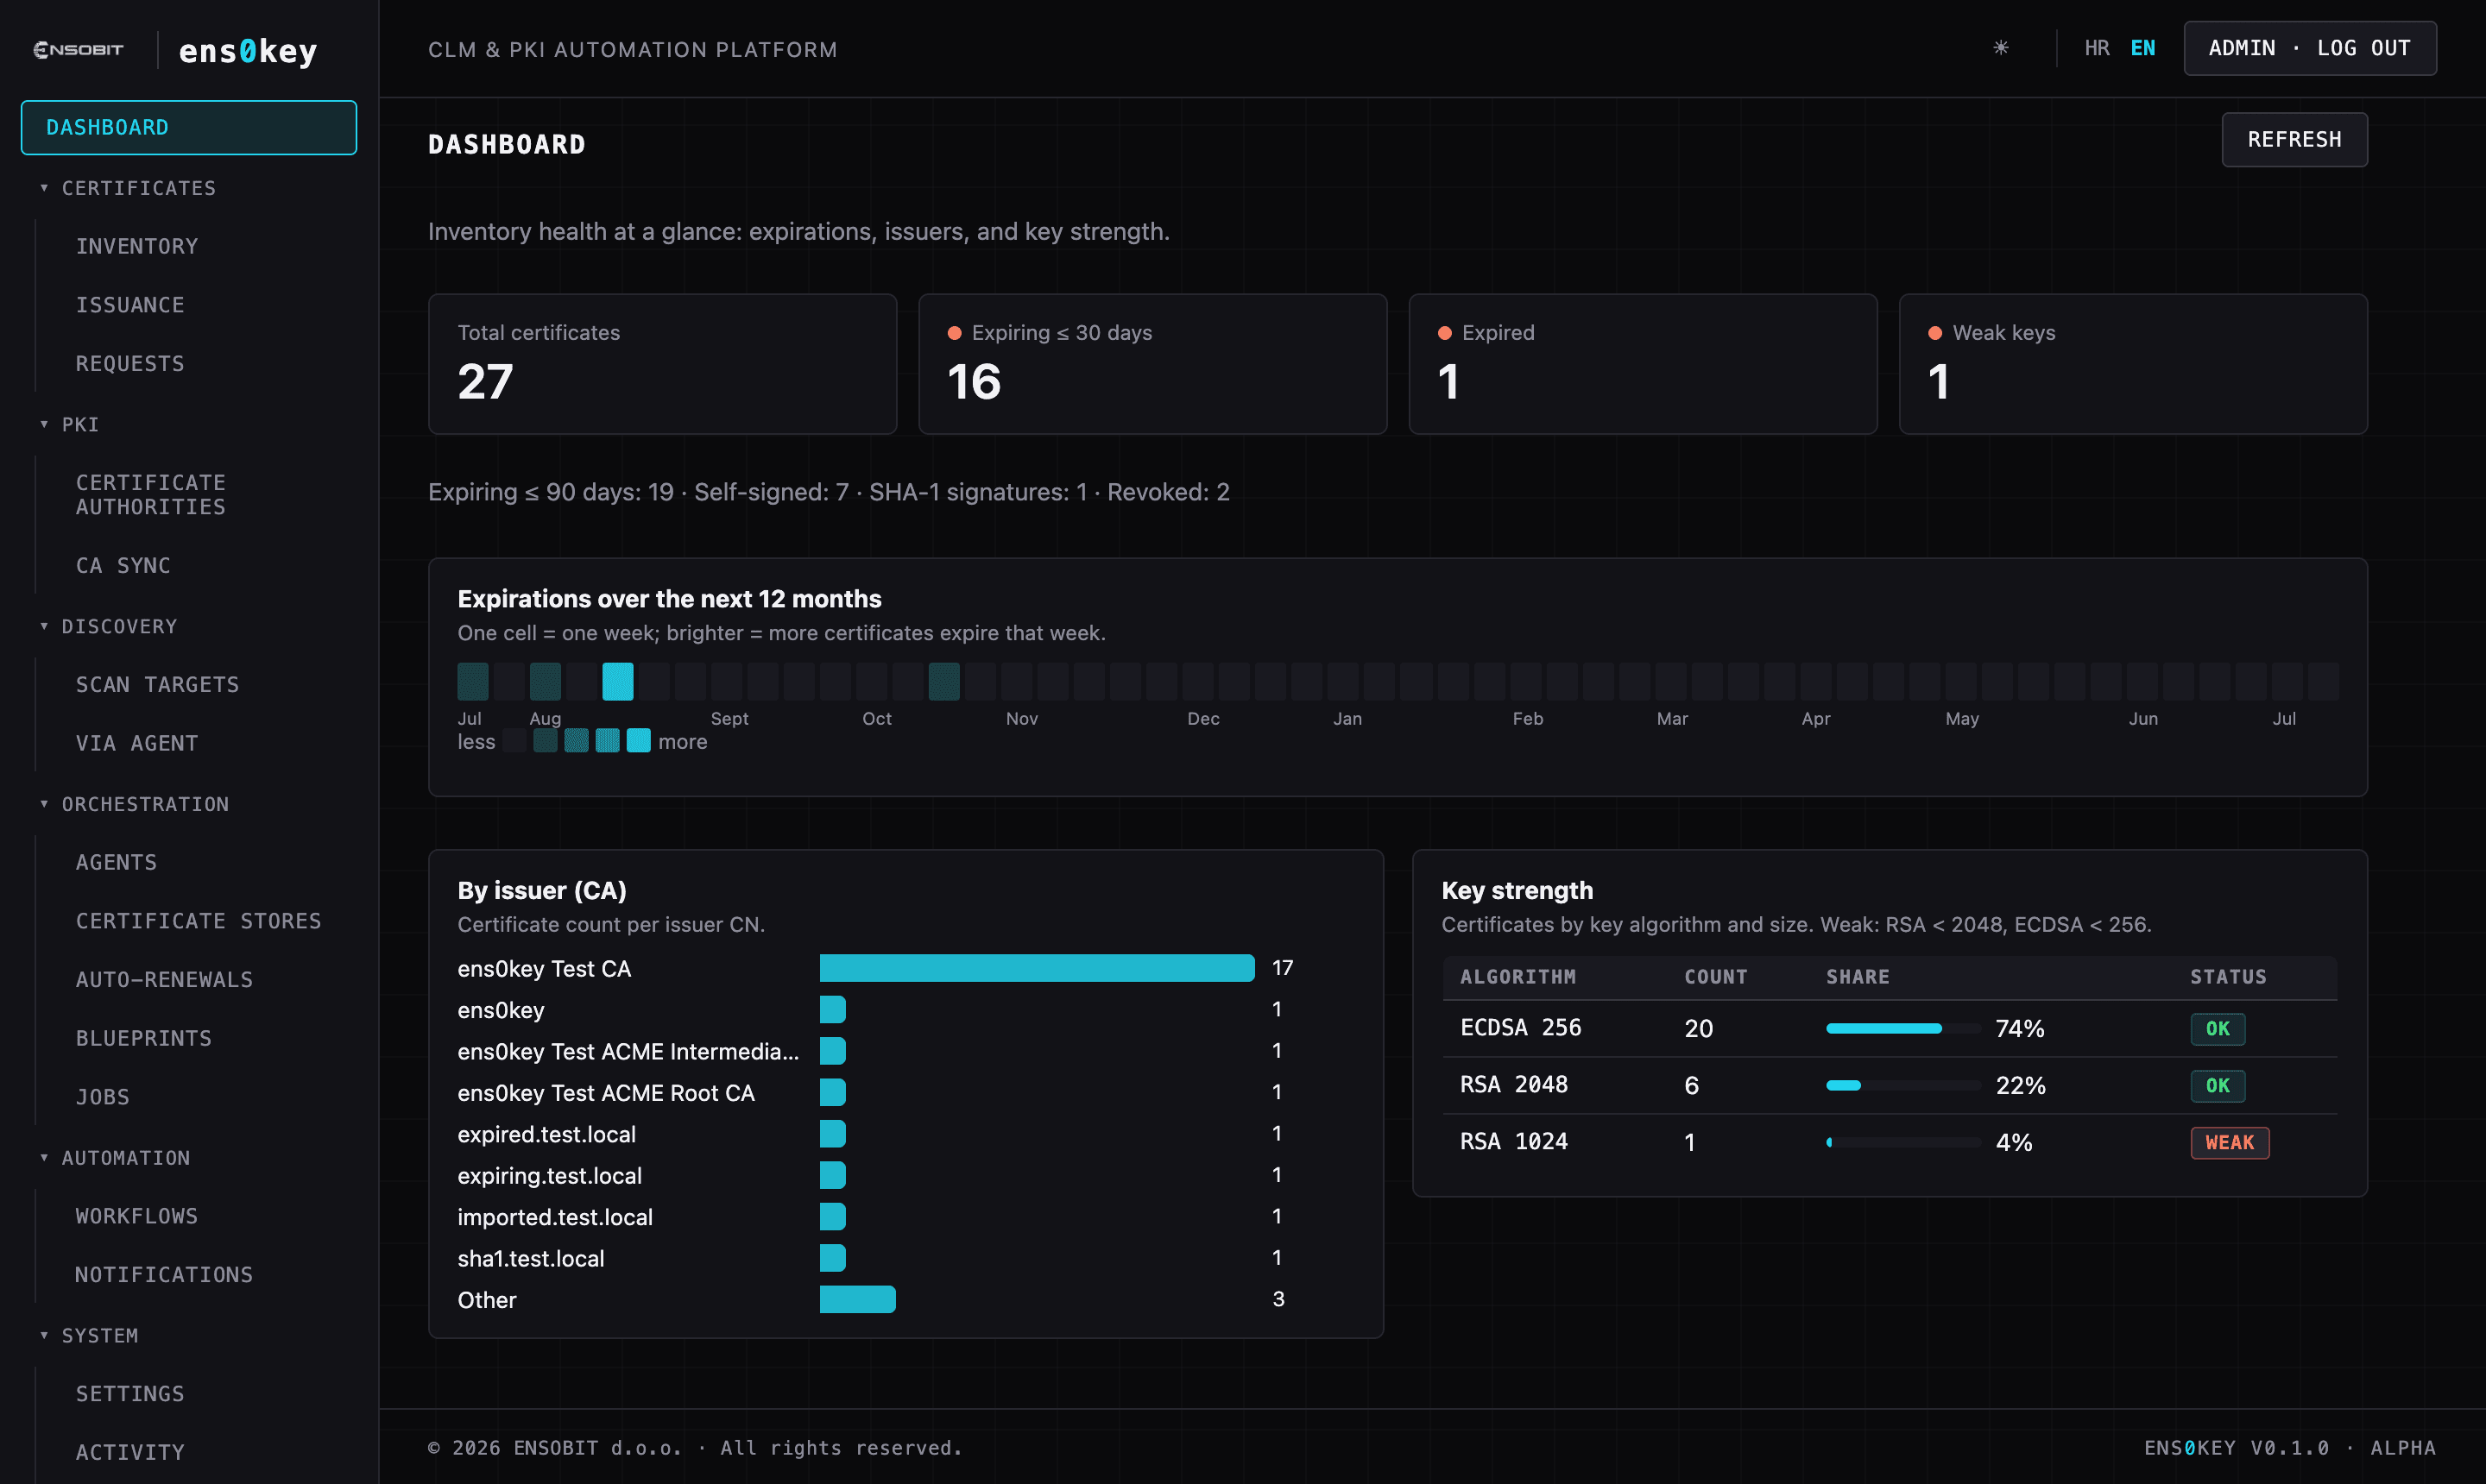
Task: Click the COUNT column header
Action: click(x=1716, y=977)
